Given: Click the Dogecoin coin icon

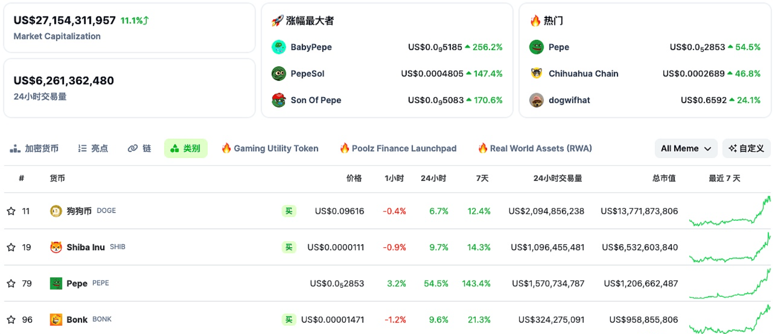Looking at the screenshot, I should (x=56, y=211).
